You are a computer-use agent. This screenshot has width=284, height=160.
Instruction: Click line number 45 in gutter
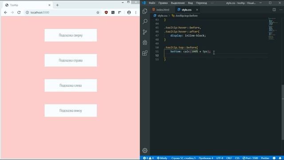click(157, 28)
